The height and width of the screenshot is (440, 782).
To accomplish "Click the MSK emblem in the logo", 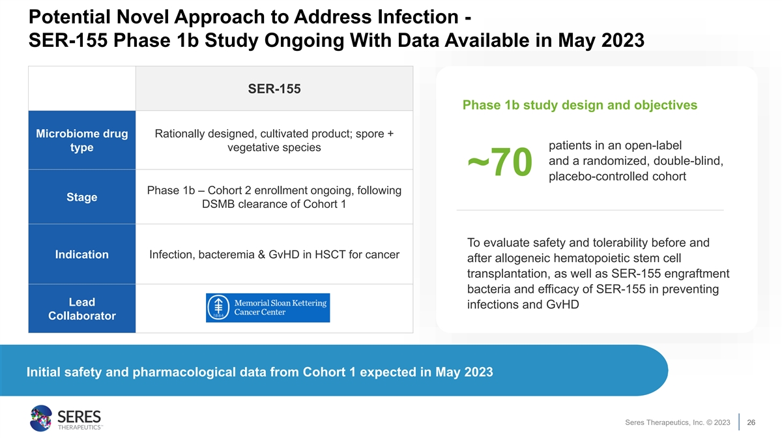I will pyautogui.click(x=218, y=308).
